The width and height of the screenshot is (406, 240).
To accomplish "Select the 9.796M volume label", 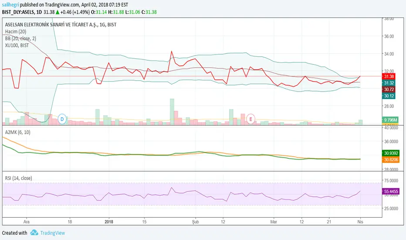I will point(390,120).
